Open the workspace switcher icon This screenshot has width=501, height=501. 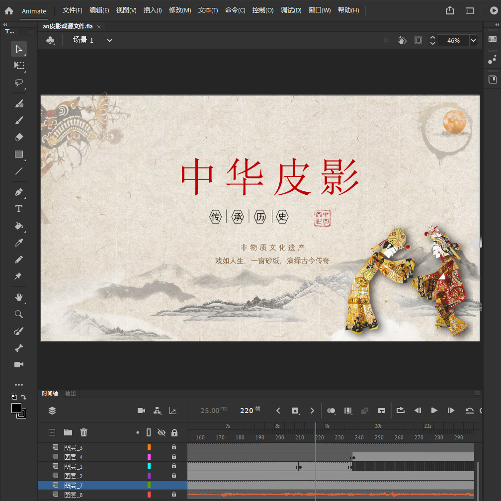tap(469, 11)
